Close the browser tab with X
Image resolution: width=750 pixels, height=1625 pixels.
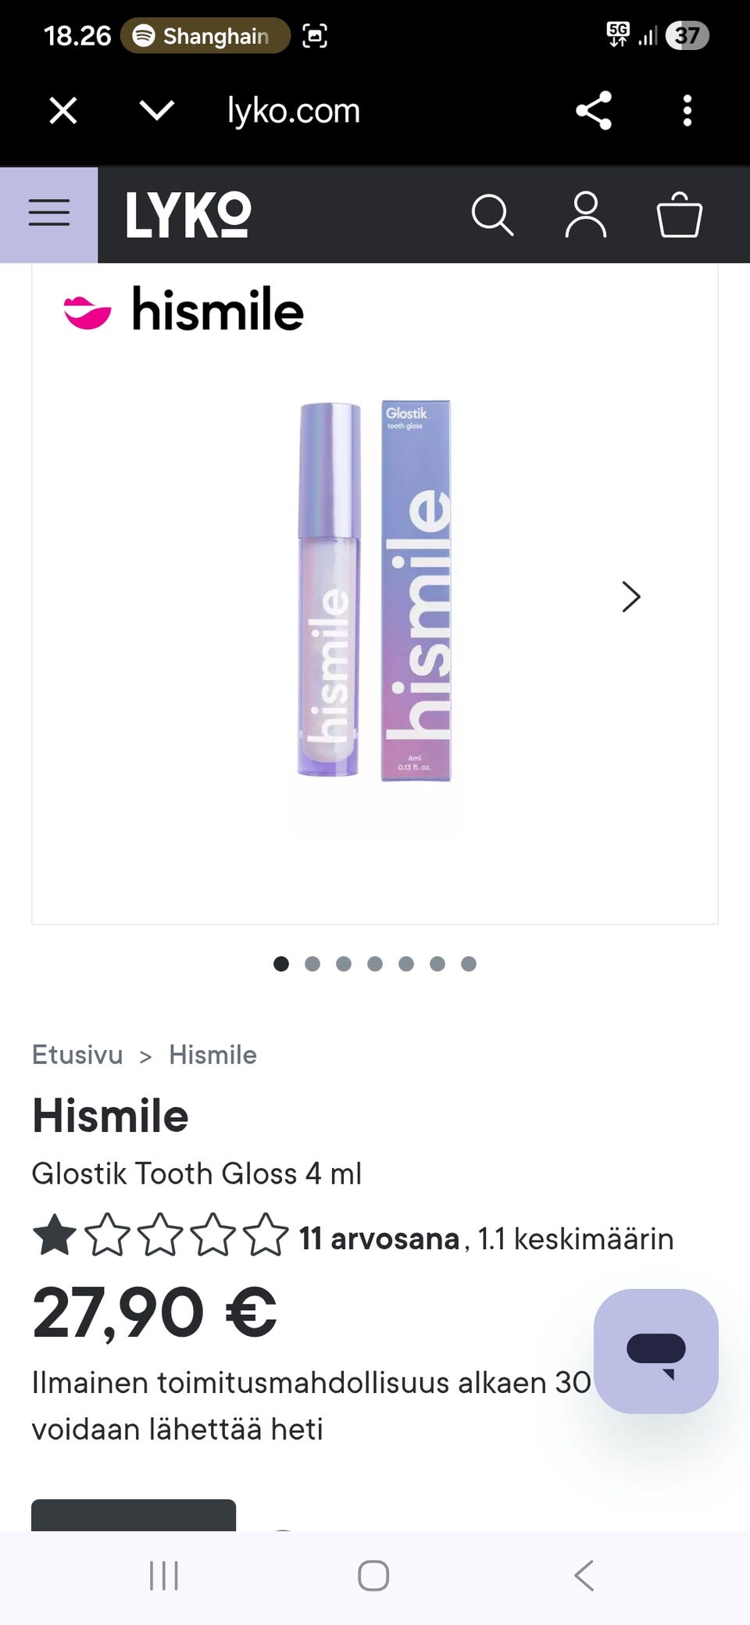pyautogui.click(x=63, y=110)
